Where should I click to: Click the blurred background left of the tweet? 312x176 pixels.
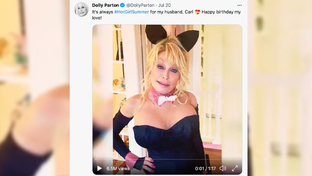click(34, 94)
